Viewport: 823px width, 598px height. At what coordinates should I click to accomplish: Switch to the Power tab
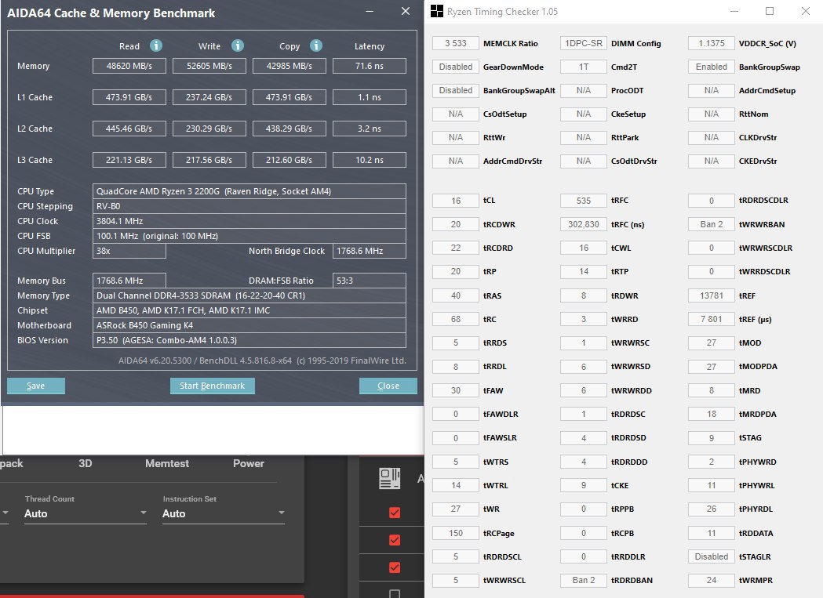(x=248, y=463)
